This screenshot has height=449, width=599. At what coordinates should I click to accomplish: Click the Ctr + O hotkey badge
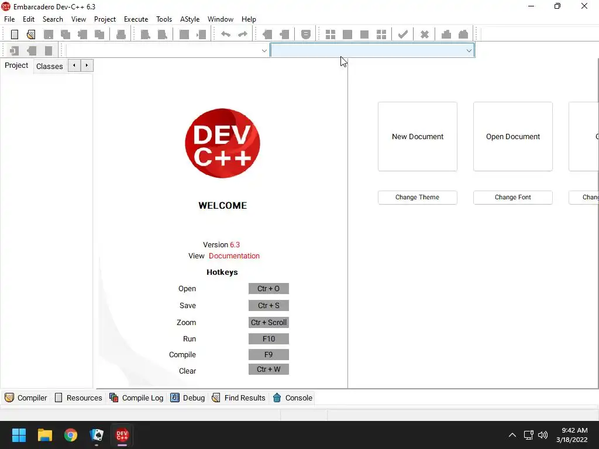(268, 289)
